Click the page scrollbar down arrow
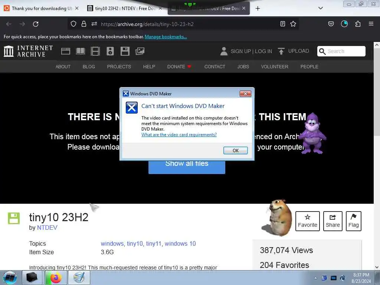 pyautogui.click(x=377, y=267)
